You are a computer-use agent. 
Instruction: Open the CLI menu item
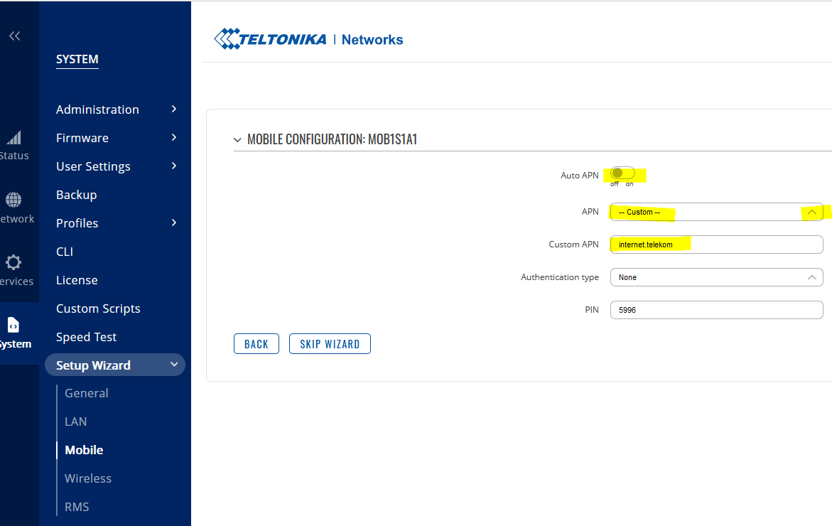(x=65, y=252)
